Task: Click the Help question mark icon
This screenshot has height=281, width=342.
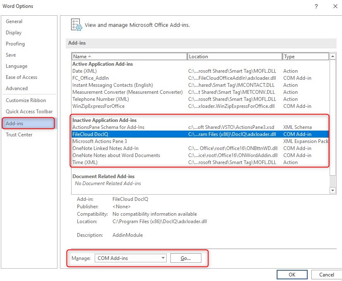Action: [x=316, y=6]
